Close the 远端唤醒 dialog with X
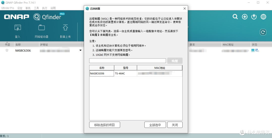272x138 pixels. [185, 9]
